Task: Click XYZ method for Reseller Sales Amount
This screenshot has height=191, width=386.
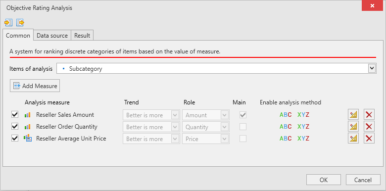Action: click(303, 114)
